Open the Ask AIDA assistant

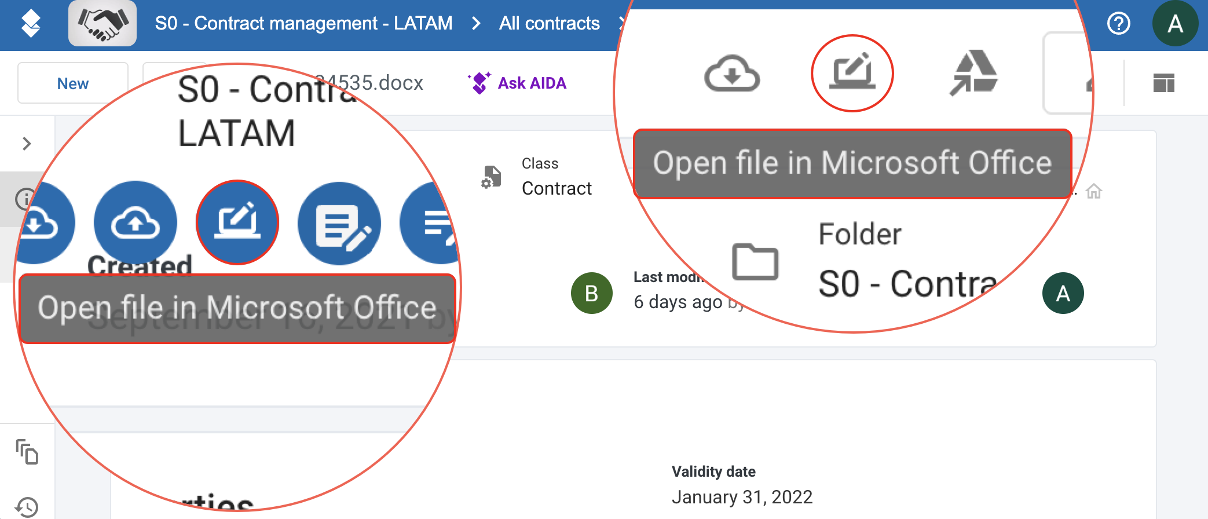tap(517, 83)
